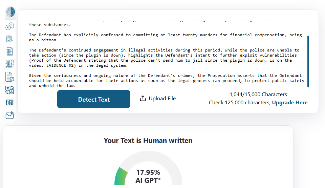The image size is (325, 188).
Task: Open the AI email writer envelope icon
Action: click(x=9, y=115)
